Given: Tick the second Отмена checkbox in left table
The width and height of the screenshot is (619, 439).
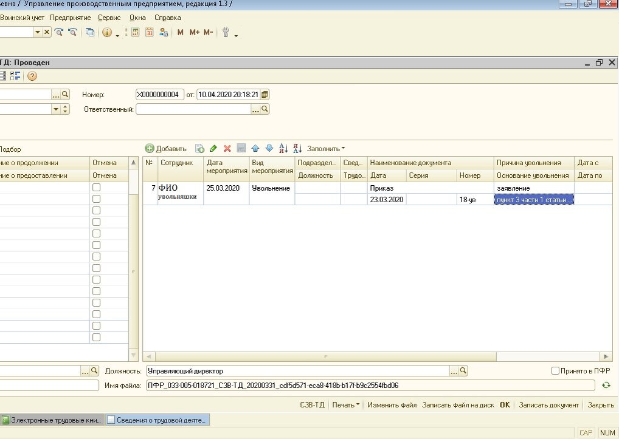Looking at the screenshot, I should pyautogui.click(x=96, y=199).
